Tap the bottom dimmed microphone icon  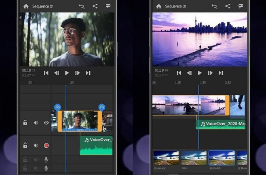(46, 168)
